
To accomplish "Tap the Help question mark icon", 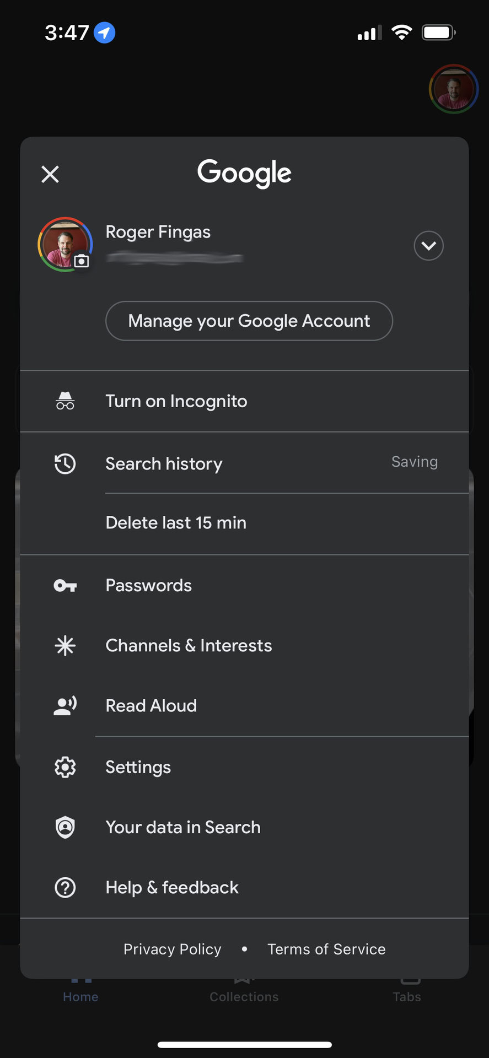I will pos(65,887).
